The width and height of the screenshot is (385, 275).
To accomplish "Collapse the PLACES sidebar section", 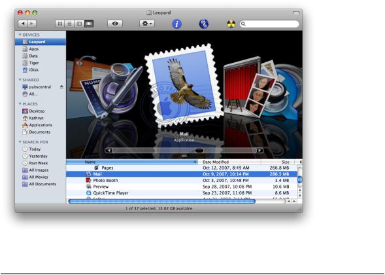I will [x=20, y=104].
